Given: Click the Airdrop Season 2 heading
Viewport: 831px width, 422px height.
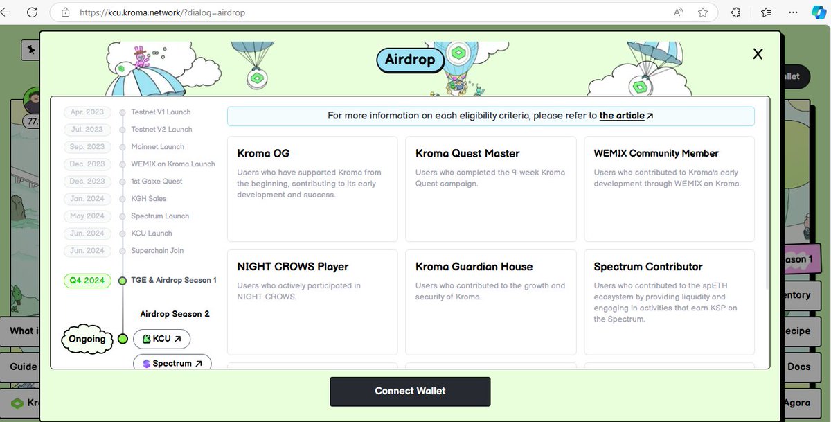Looking at the screenshot, I should pyautogui.click(x=175, y=315).
